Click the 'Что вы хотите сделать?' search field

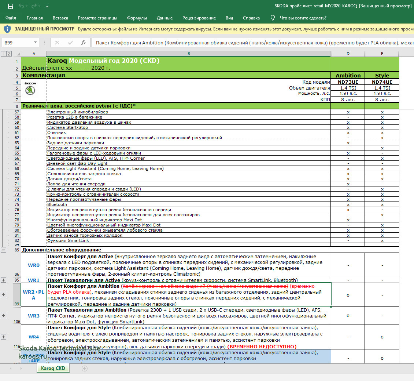click(x=303, y=18)
